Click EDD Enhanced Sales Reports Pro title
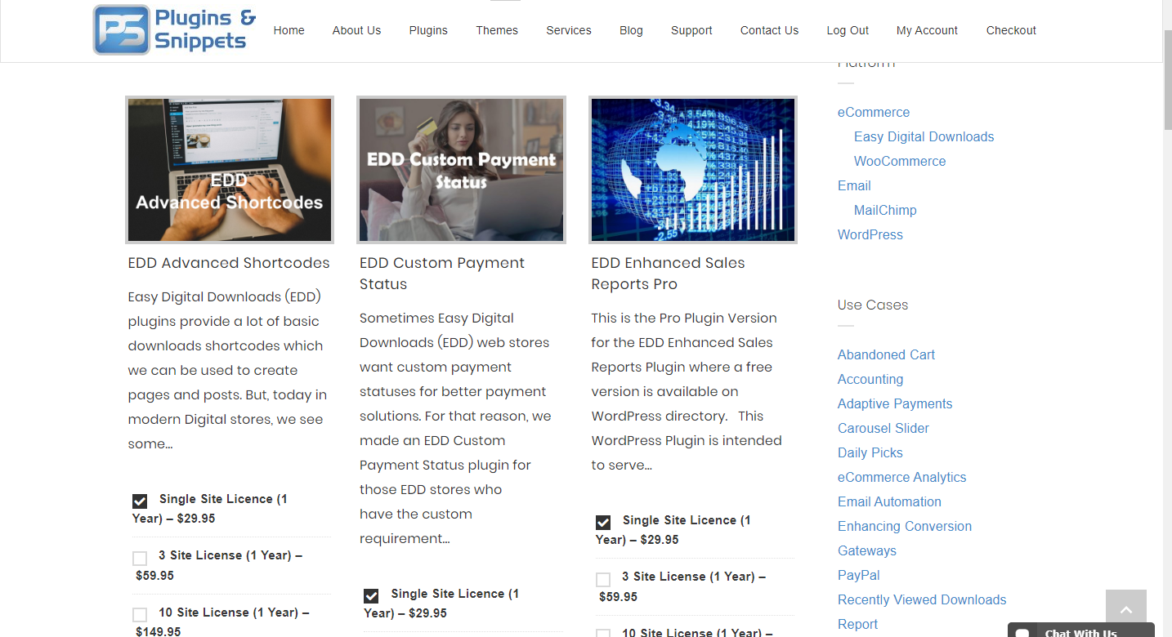This screenshot has width=1172, height=637. click(668, 274)
